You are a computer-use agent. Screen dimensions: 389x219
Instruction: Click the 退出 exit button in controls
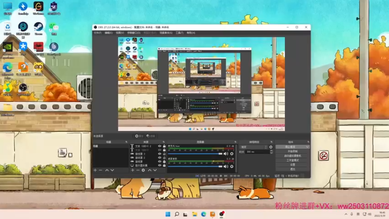click(293, 169)
